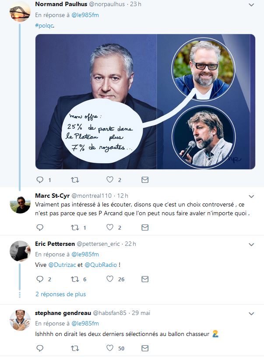
Task: Open the #polqc hashtag link
Action: pos(44,25)
